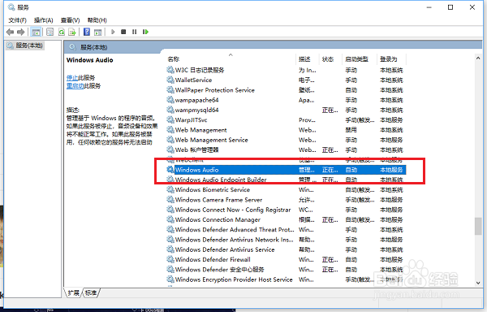Click gear icon of Windows Defender Firewall
The image size is (487, 312).
click(x=170, y=259)
